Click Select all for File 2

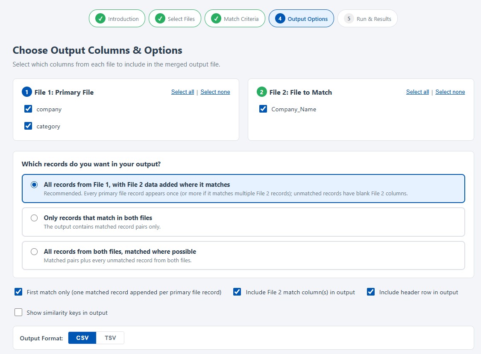coord(417,92)
